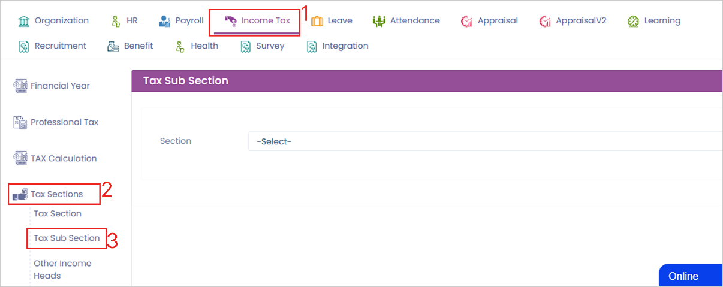The width and height of the screenshot is (723, 287).
Task: Click the Payroll module icon
Action: (x=165, y=21)
